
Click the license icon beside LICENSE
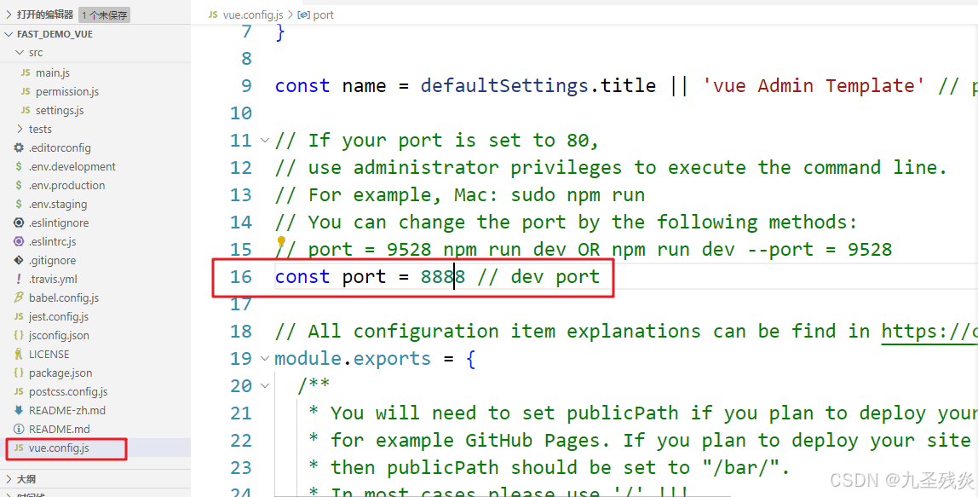[x=19, y=354]
